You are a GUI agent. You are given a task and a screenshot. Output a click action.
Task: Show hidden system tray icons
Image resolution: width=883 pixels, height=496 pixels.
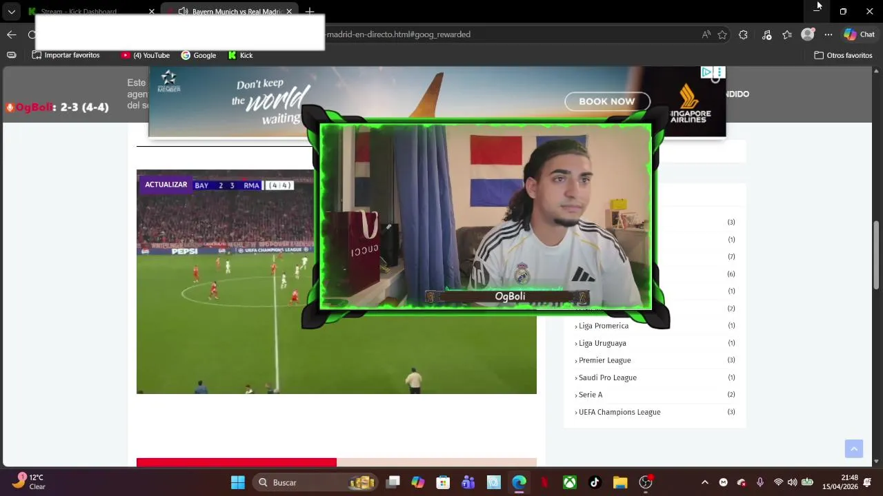[x=704, y=482]
